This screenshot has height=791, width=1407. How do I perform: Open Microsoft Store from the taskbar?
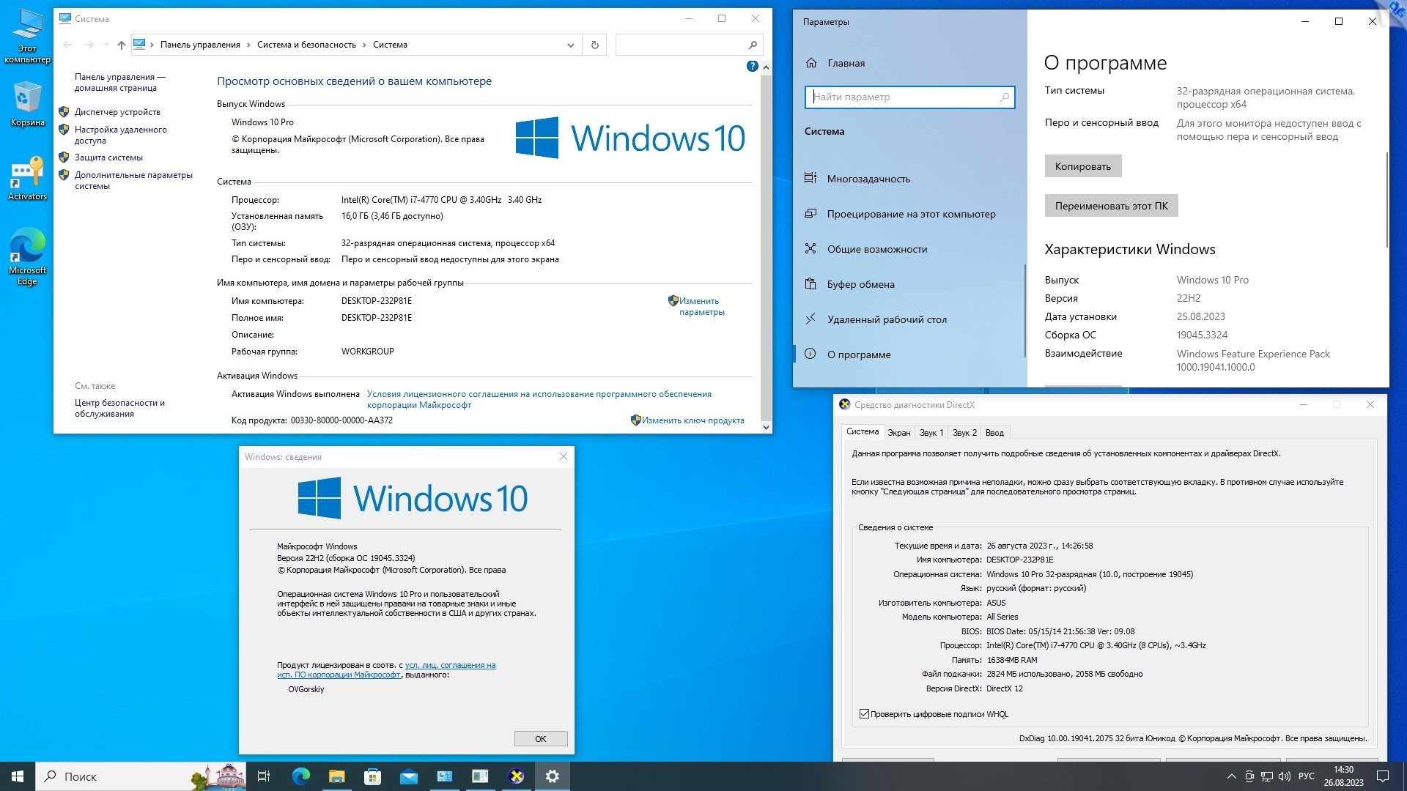pos(372,776)
